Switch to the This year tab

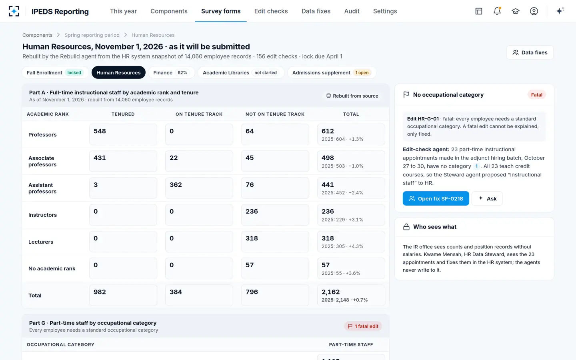(x=123, y=11)
